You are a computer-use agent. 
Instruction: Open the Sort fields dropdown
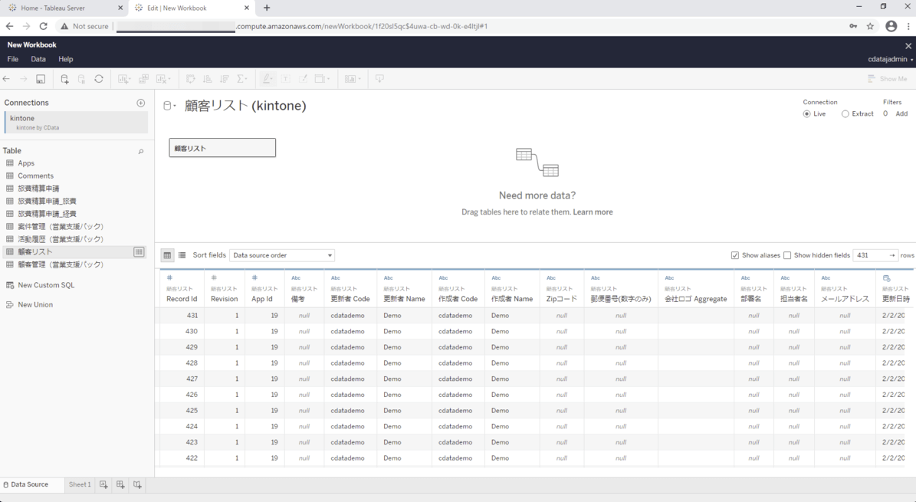(283, 255)
